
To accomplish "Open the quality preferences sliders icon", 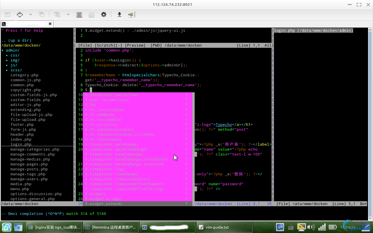I will click(x=91, y=14).
